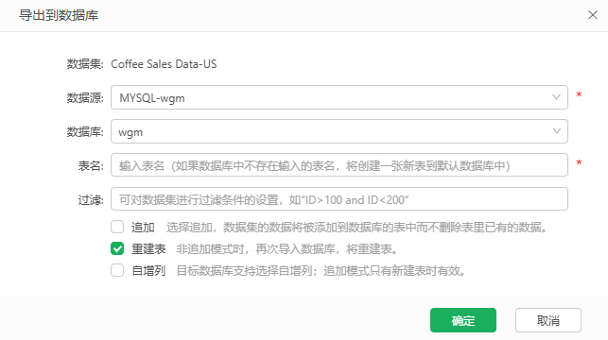The image size is (608, 340).
Task: Focus the 过滤 filter condition input field
Action: 339,199
